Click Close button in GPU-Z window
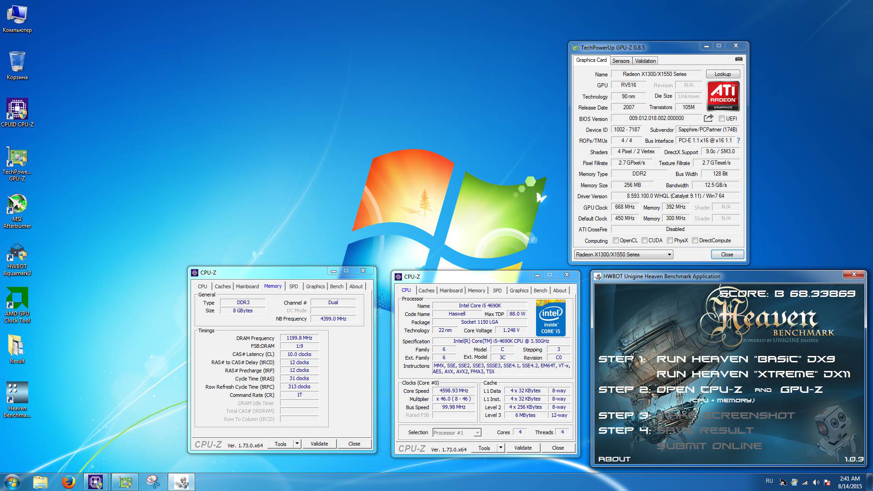 tap(727, 255)
